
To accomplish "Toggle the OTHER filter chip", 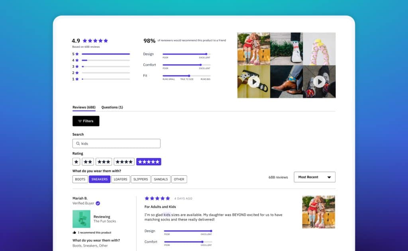I will tap(179, 179).
